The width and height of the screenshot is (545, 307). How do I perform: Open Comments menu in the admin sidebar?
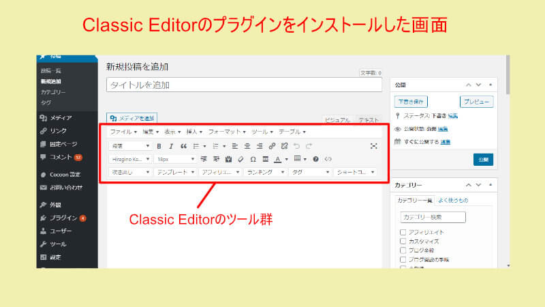[x=61, y=158]
